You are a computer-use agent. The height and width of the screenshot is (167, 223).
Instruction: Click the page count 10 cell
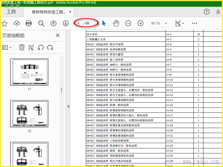(x=198, y=34)
